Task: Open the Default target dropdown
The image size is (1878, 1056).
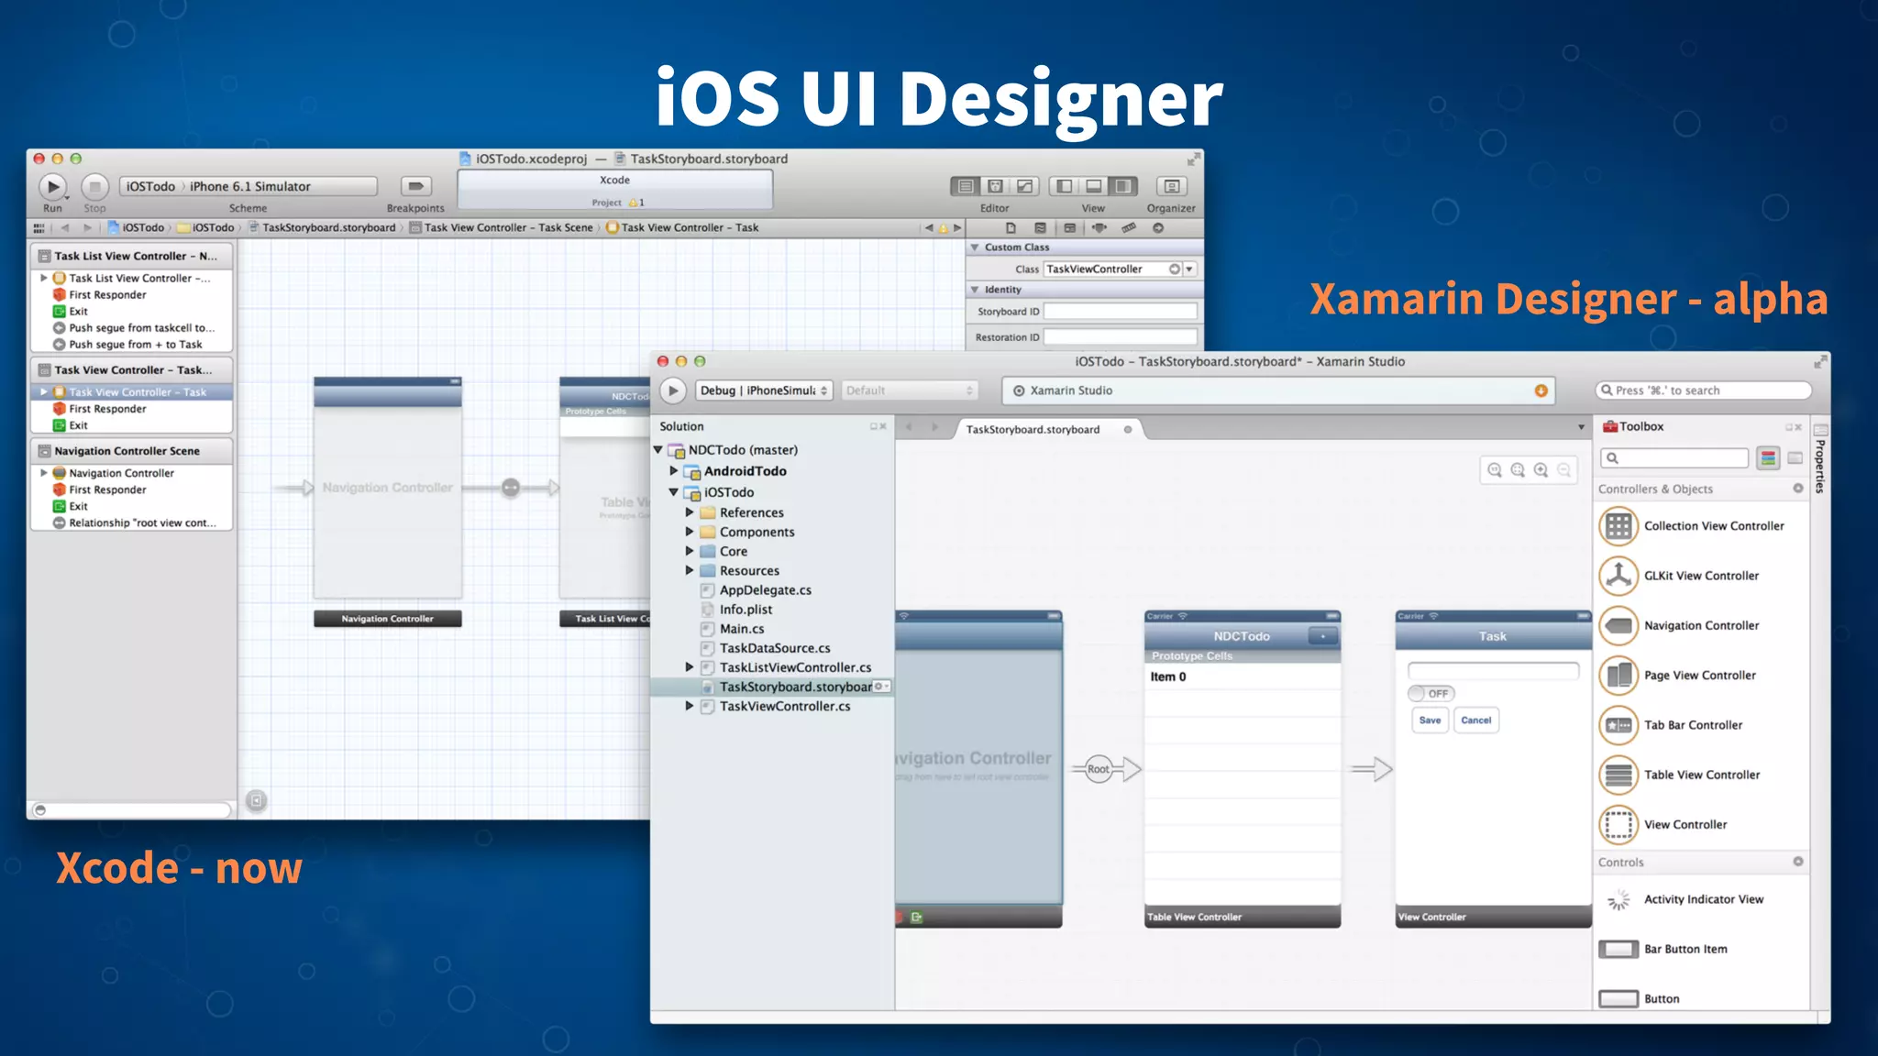Action: click(910, 390)
